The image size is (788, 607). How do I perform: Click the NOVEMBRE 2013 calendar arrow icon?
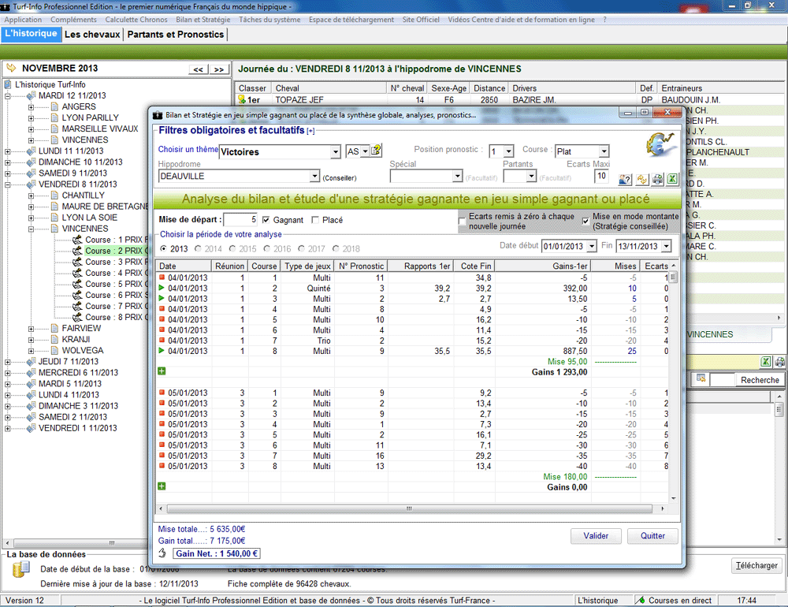pos(11,68)
